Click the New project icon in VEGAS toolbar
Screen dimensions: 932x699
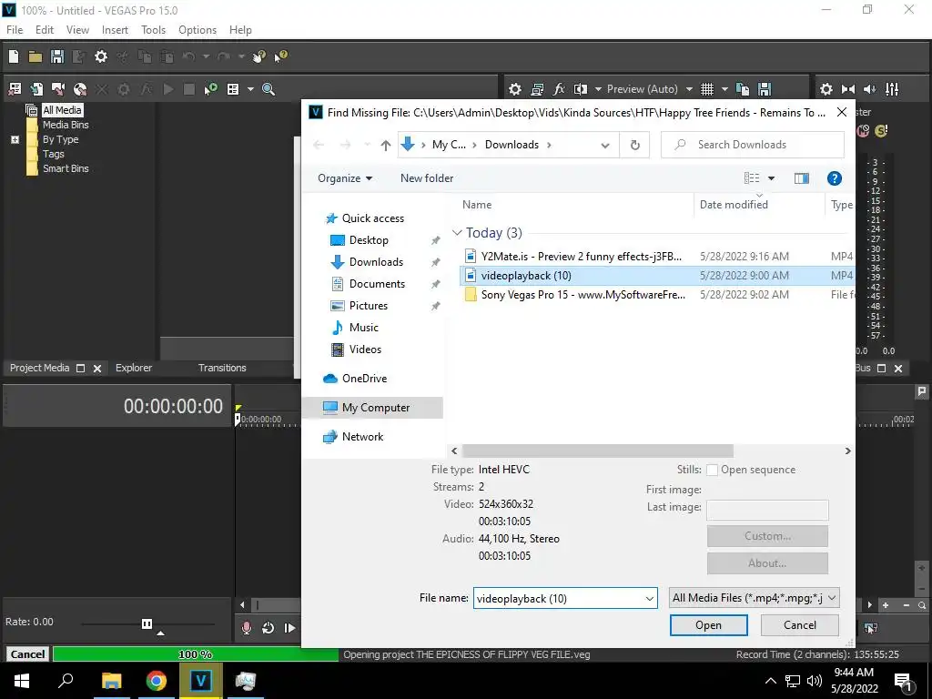point(13,56)
